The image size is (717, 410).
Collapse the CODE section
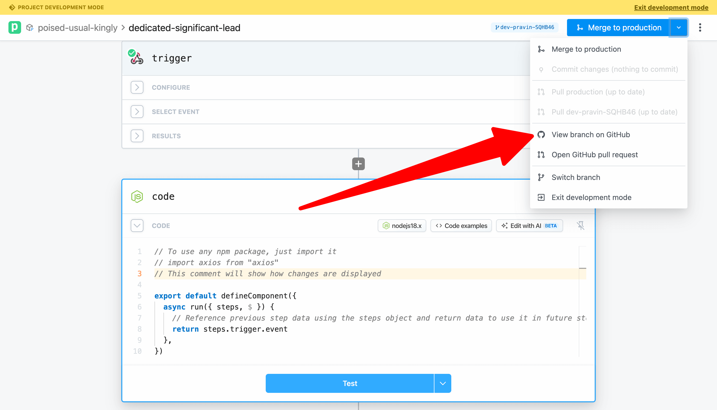(137, 226)
